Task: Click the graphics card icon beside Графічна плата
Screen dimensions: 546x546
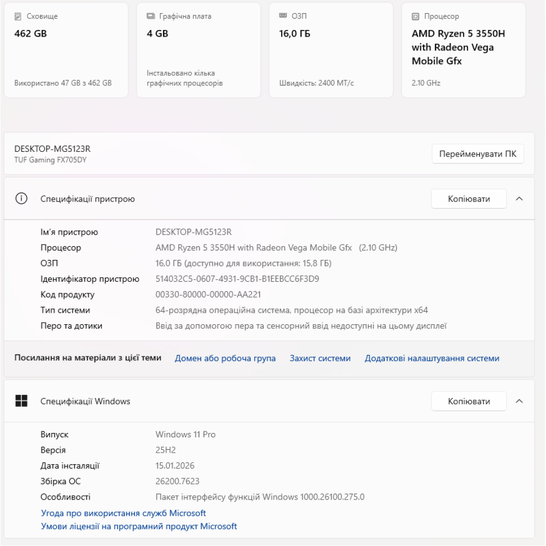Action: coord(151,16)
